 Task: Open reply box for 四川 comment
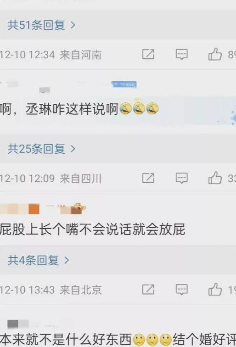click(x=181, y=178)
